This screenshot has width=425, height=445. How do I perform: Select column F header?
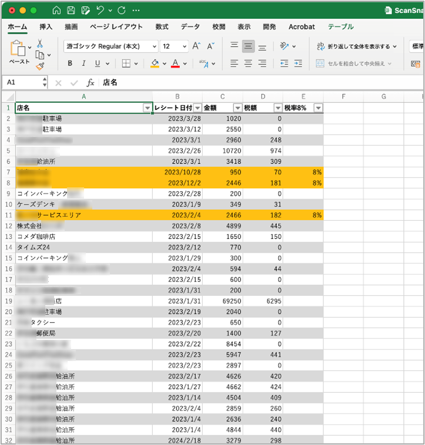coord(343,96)
